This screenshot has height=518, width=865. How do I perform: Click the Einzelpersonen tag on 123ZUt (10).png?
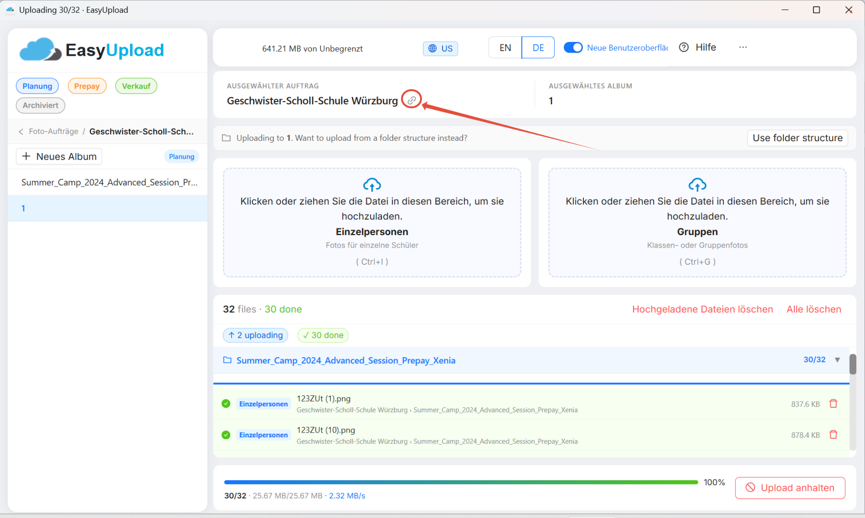click(x=264, y=435)
